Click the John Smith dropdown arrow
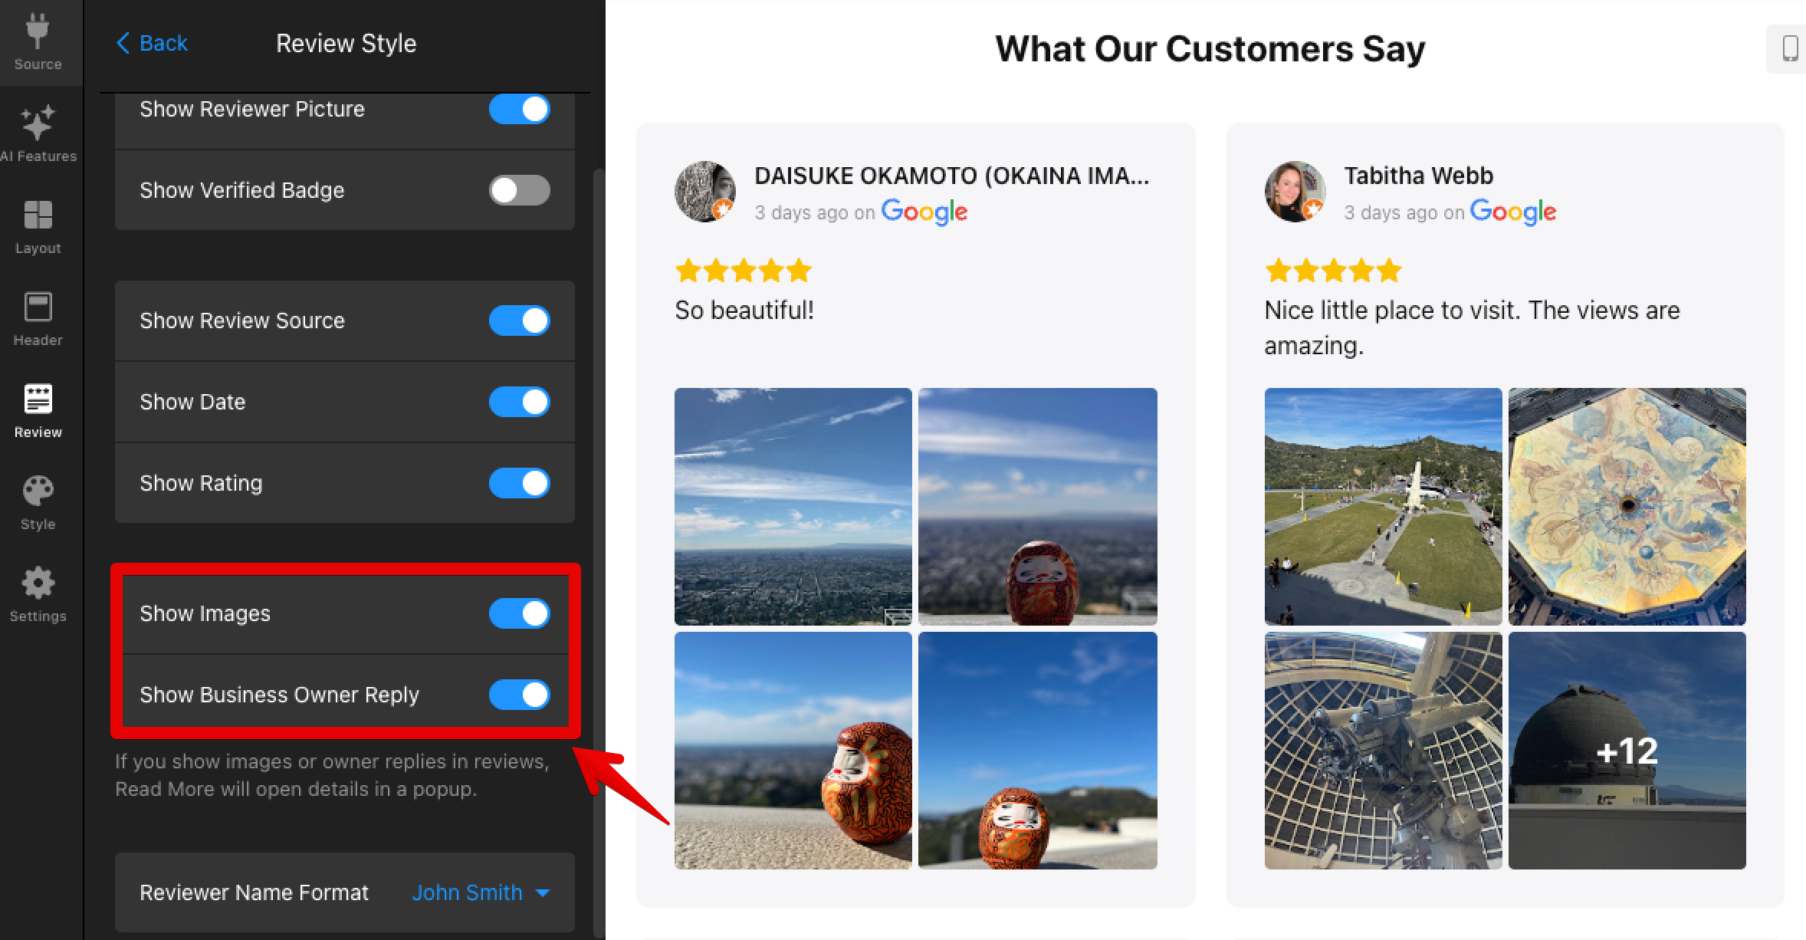 tap(543, 893)
